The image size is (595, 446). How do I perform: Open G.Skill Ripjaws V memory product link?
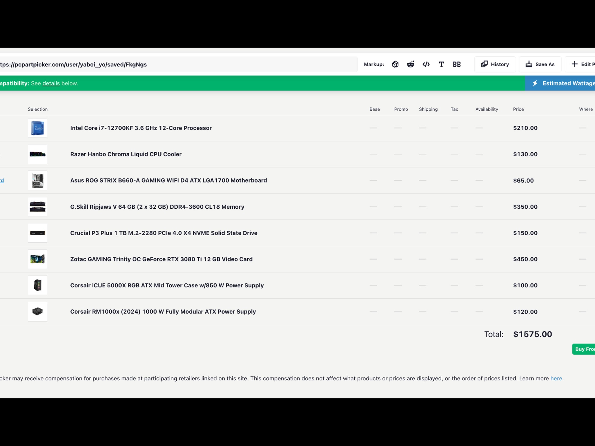[x=157, y=207]
